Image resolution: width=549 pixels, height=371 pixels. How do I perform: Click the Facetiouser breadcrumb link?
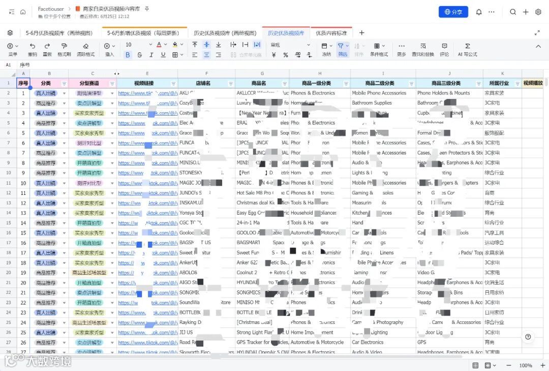tap(51, 9)
